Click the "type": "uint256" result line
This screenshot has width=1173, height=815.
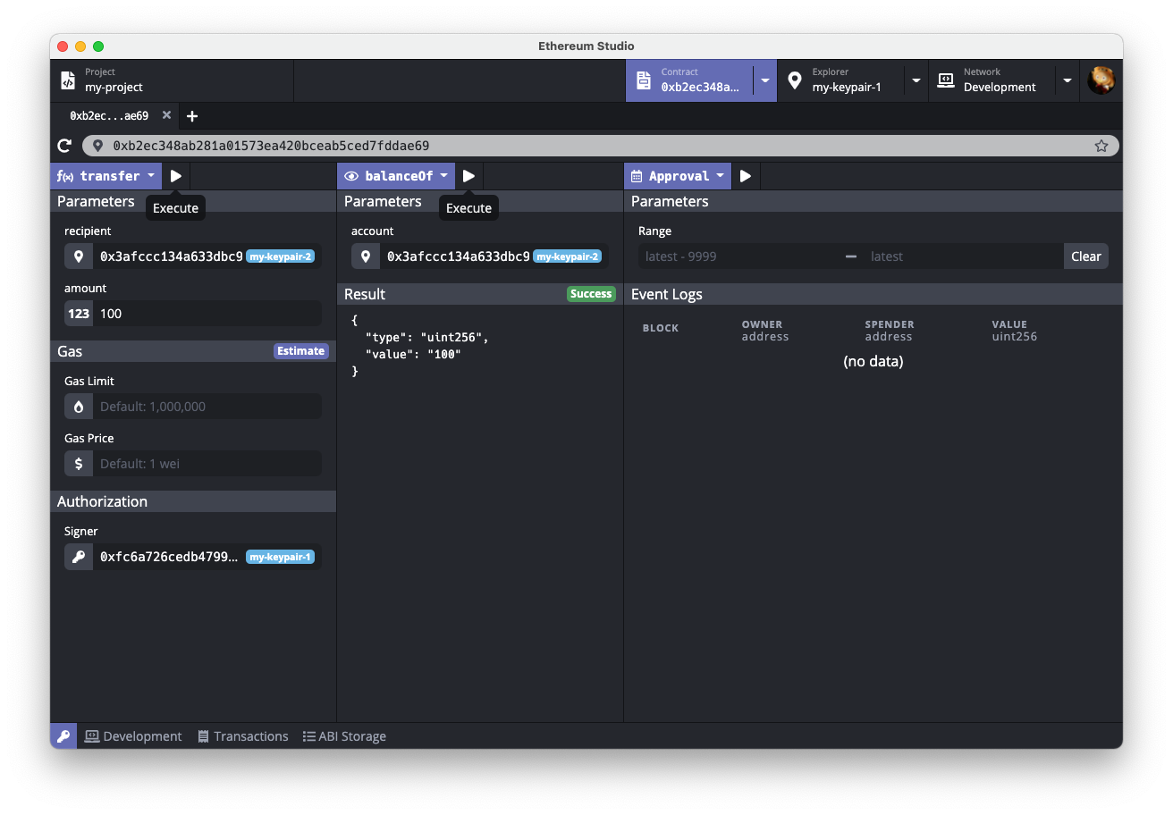(426, 338)
